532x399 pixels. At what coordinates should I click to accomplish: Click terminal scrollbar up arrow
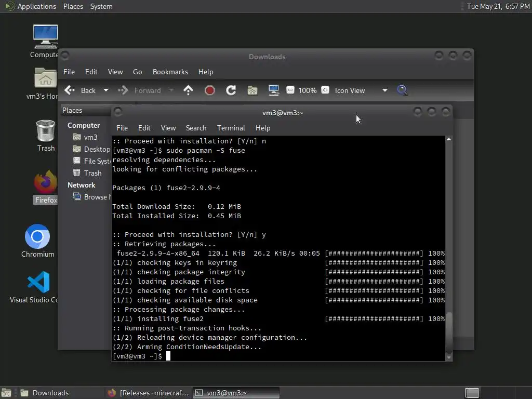tap(449, 139)
